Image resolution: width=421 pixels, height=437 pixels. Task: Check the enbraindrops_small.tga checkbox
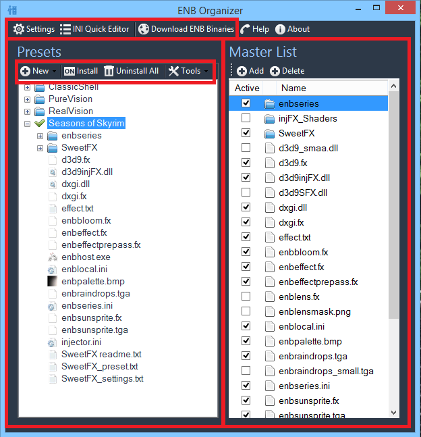click(246, 371)
